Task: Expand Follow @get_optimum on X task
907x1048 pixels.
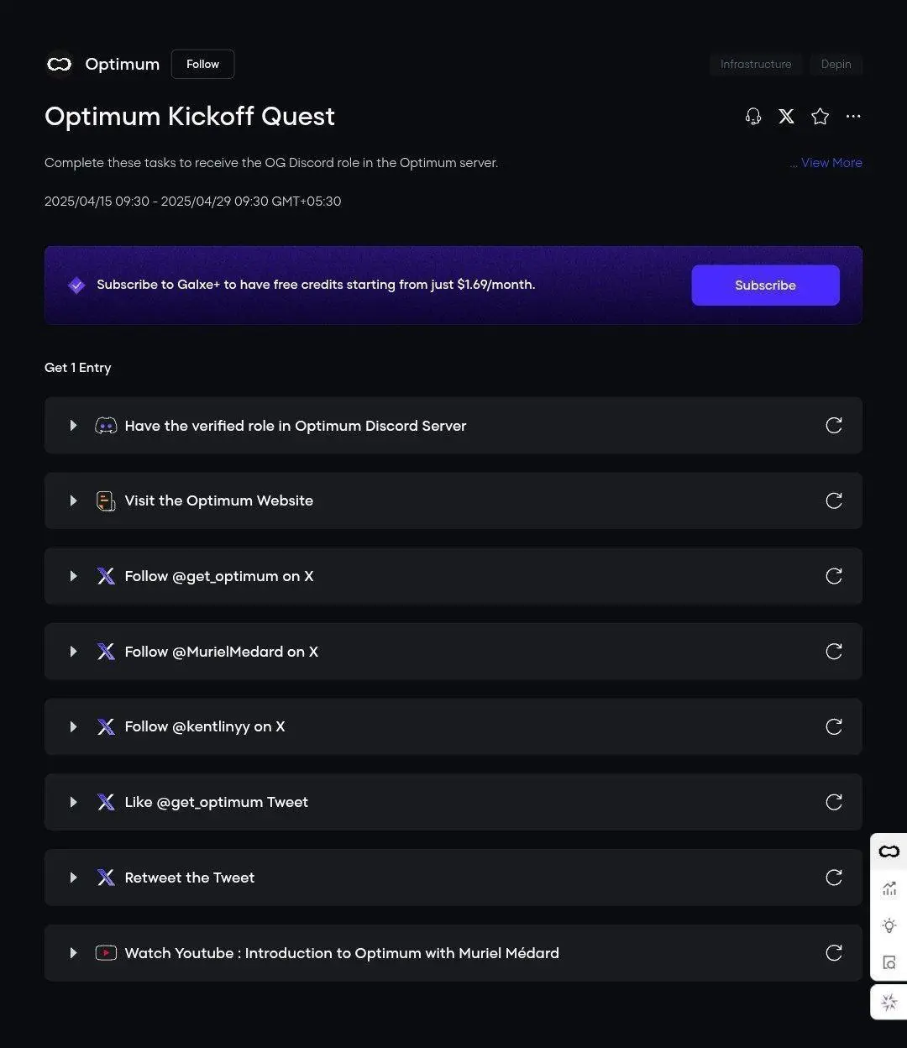Action: 73,576
